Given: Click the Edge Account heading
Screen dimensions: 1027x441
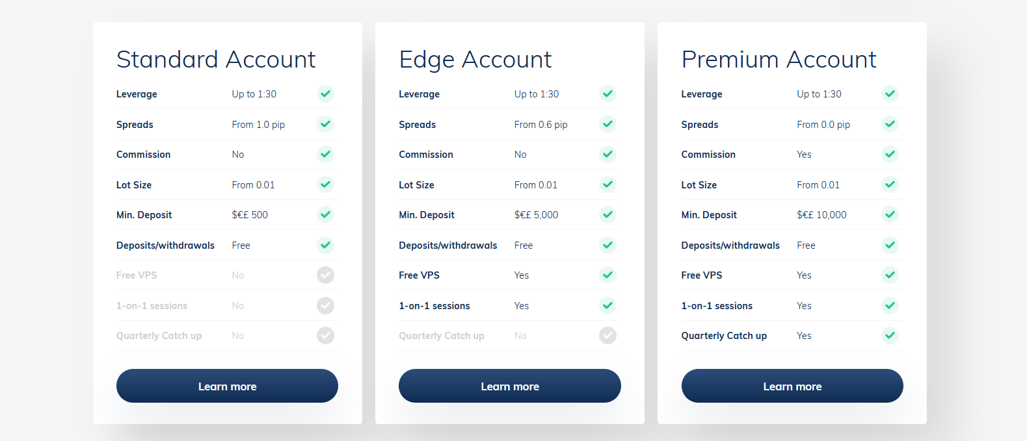Looking at the screenshot, I should [475, 60].
